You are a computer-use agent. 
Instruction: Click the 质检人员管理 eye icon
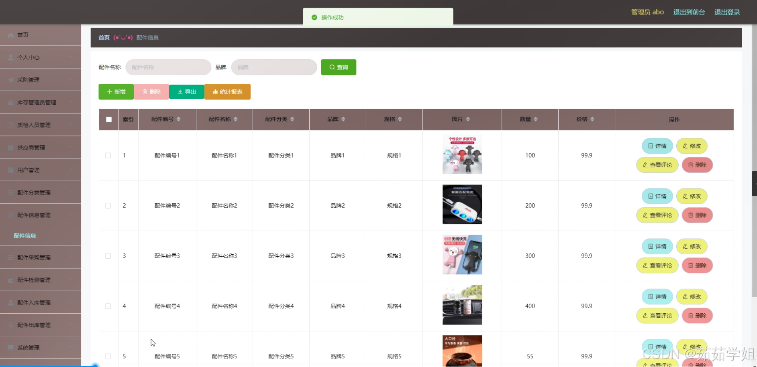(11, 125)
